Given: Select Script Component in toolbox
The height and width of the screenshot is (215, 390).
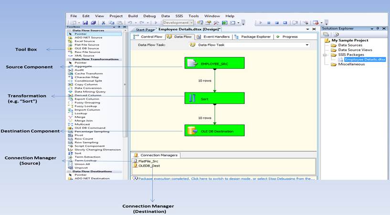Looking at the screenshot, I should (x=90, y=146).
